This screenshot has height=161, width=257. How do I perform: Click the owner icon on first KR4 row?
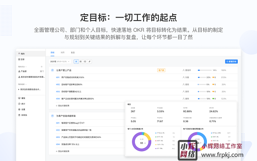click(x=184, y=99)
